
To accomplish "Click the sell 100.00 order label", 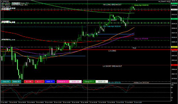I will pos(8,8).
